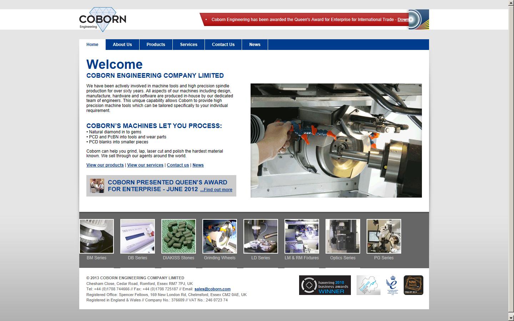514x321 pixels.
Task: Click the 'PG Series' caption text
Action: coord(384,258)
